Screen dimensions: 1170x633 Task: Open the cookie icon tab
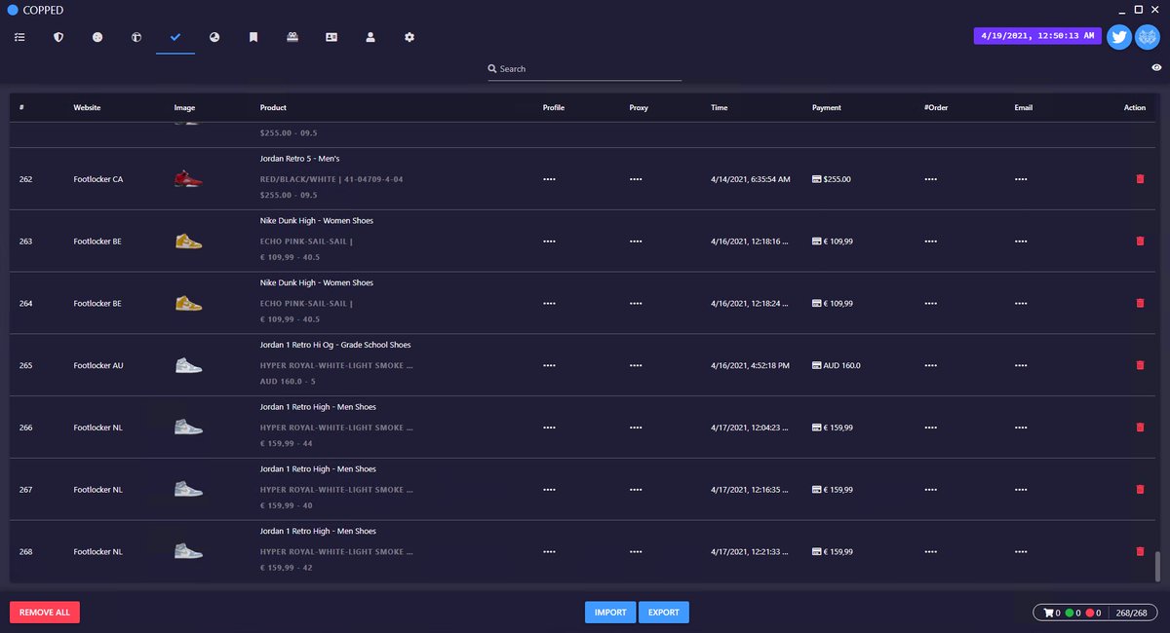tap(97, 37)
